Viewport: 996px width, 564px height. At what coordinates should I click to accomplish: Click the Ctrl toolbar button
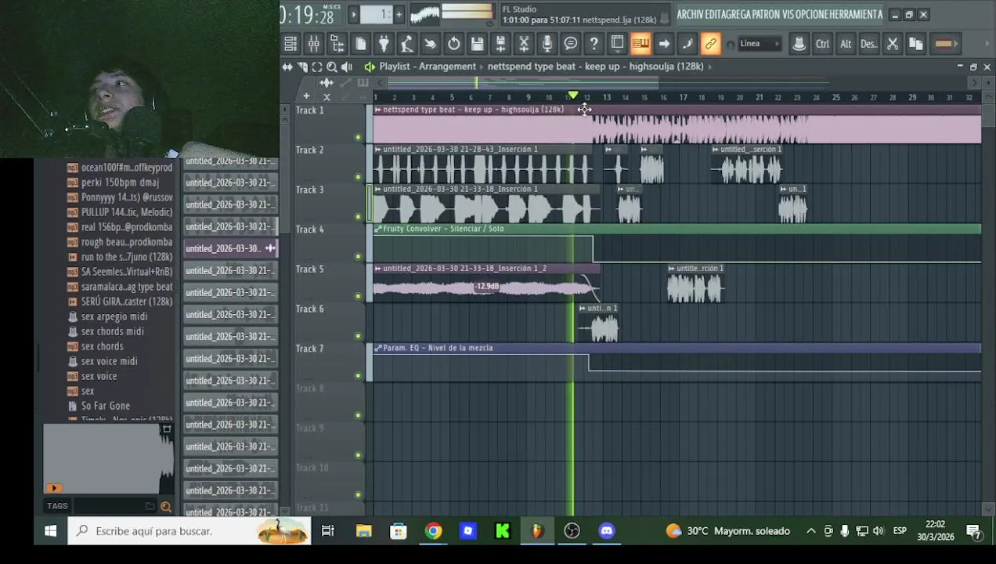click(x=822, y=44)
